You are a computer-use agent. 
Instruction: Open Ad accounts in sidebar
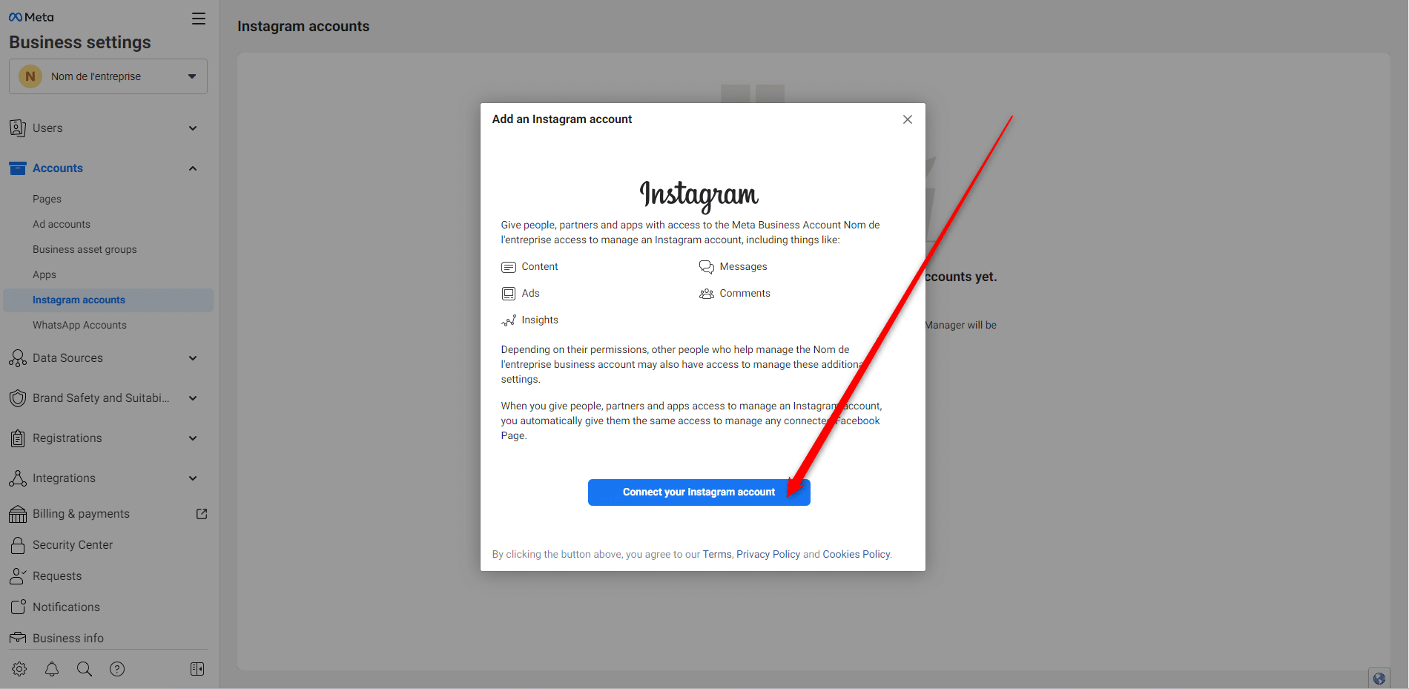point(62,224)
